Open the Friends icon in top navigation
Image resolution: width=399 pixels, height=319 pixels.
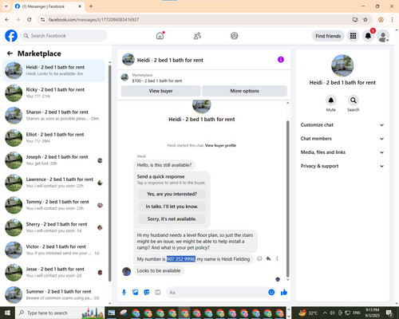(x=197, y=36)
